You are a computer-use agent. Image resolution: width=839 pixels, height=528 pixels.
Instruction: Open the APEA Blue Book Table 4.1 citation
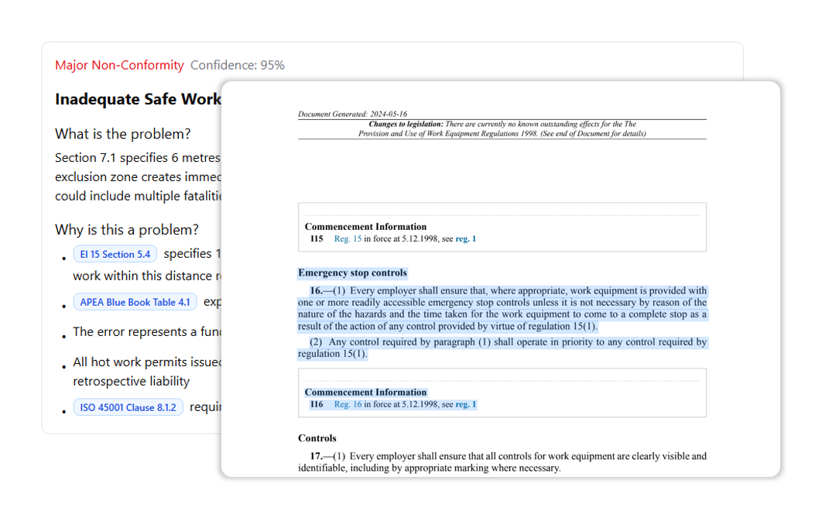point(135,302)
